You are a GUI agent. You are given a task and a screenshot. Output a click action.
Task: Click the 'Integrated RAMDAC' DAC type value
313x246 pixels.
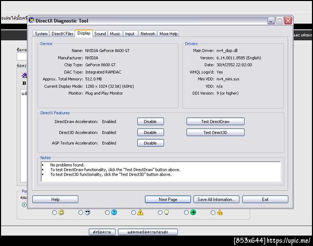[103, 72]
